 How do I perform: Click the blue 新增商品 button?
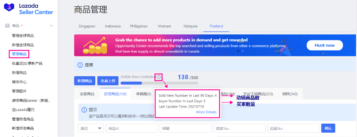pyautogui.click(x=85, y=81)
